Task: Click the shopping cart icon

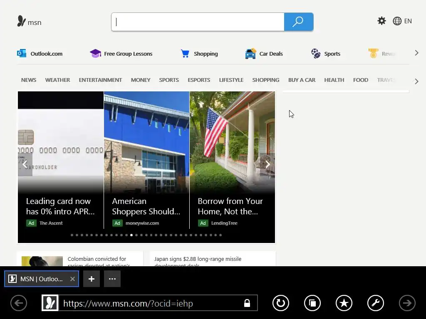Action: 185,54
